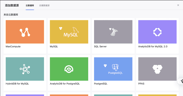The image size is (183, 96).
Task: Click the PPAS text label
Action: tap(141, 84)
